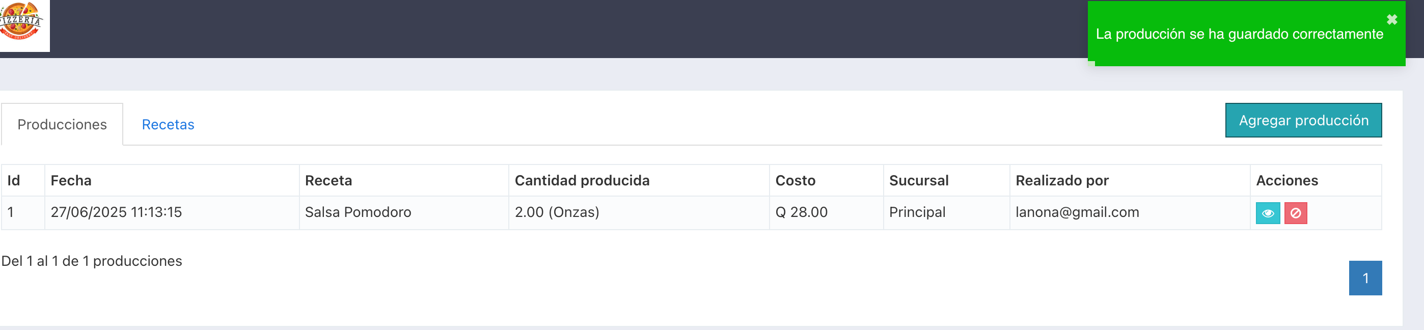Image resolution: width=1424 pixels, height=330 pixels.
Task: Cancel production with red ban icon
Action: [x=1295, y=213]
